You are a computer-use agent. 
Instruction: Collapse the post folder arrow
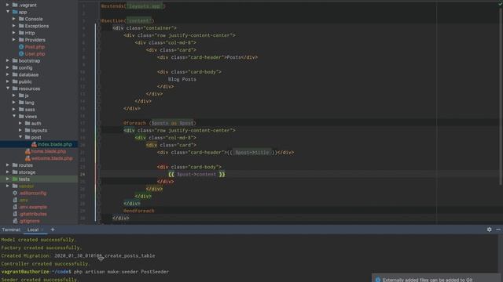20,137
